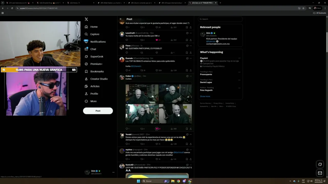Open the Windows Start menu

pyautogui.click(x=138, y=181)
